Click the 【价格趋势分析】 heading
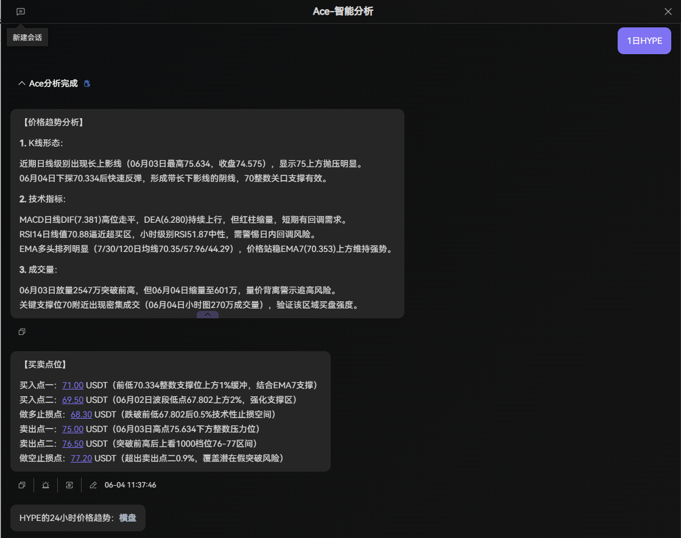This screenshot has height=538, width=681. [54, 122]
